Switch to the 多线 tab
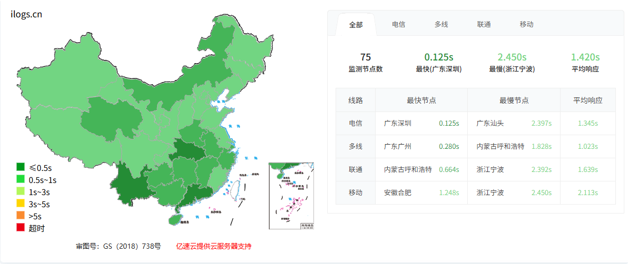 pyautogui.click(x=441, y=24)
